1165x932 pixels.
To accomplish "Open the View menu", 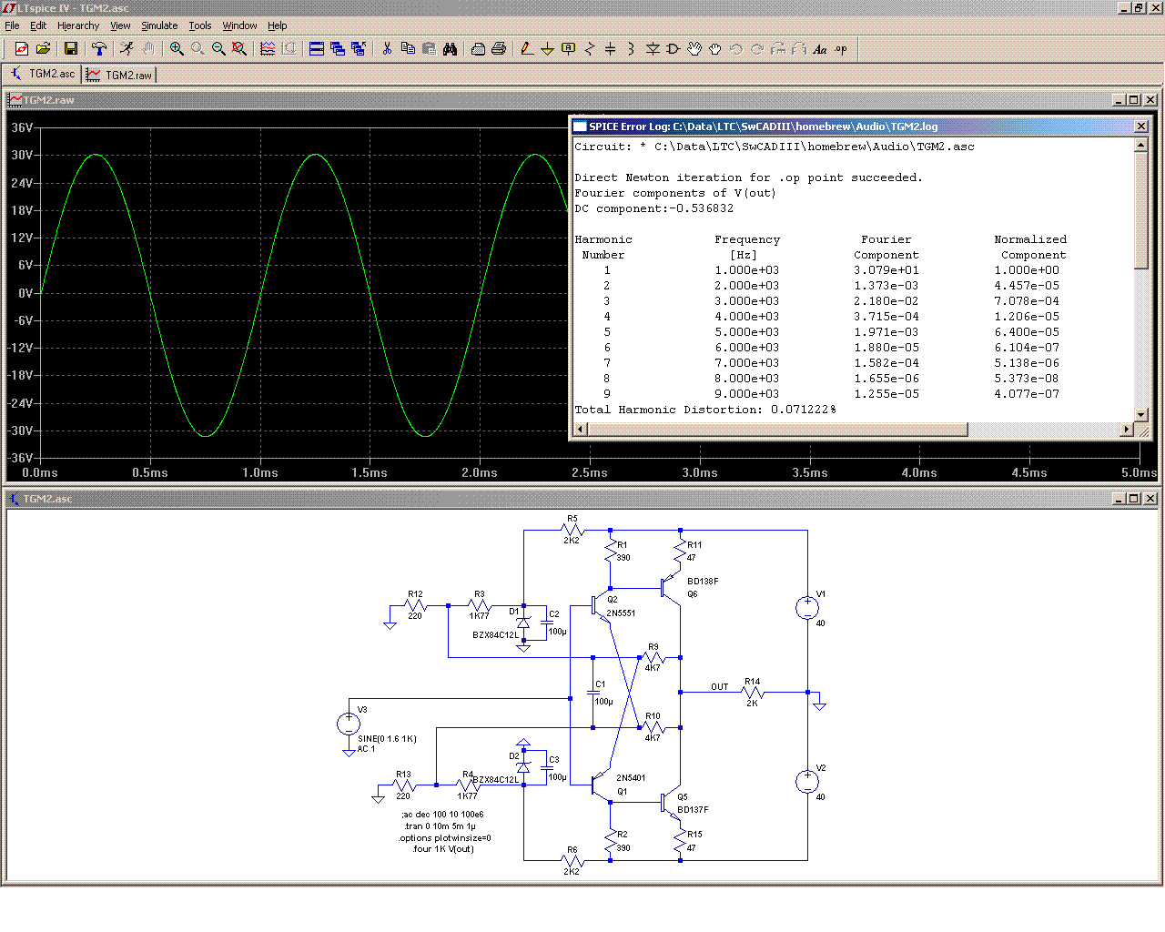I will (x=120, y=25).
